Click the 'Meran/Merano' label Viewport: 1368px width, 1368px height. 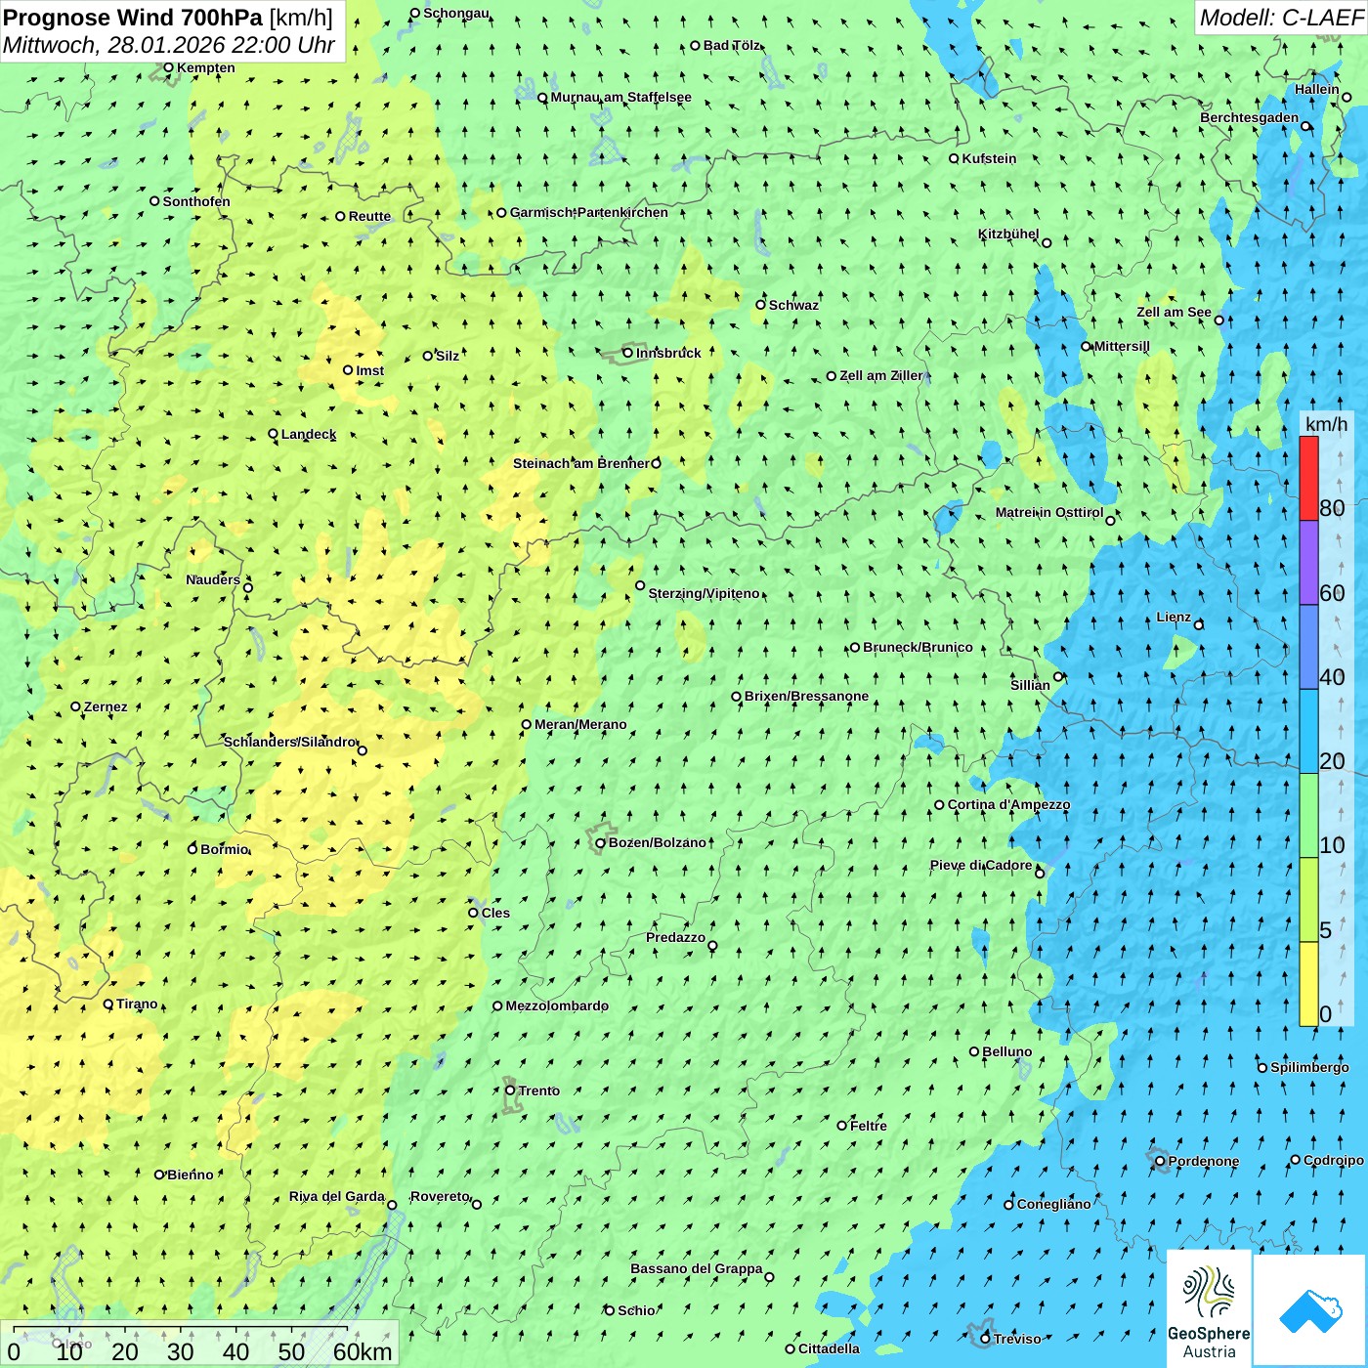click(x=580, y=724)
